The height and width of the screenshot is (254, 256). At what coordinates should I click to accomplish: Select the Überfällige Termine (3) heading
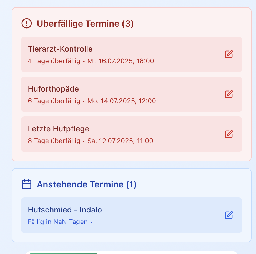[x=85, y=24]
